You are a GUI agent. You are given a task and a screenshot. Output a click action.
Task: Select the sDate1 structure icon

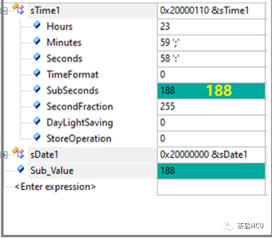18,153
